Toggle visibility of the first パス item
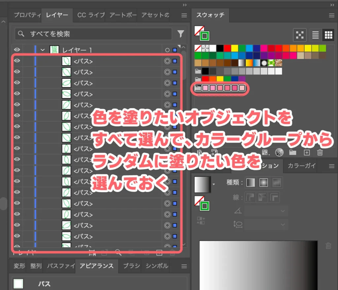The width and height of the screenshot is (338, 290). click(17, 61)
